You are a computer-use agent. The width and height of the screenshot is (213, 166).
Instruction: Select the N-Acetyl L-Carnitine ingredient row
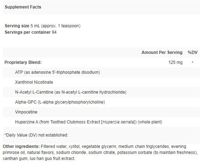[x=71, y=92]
